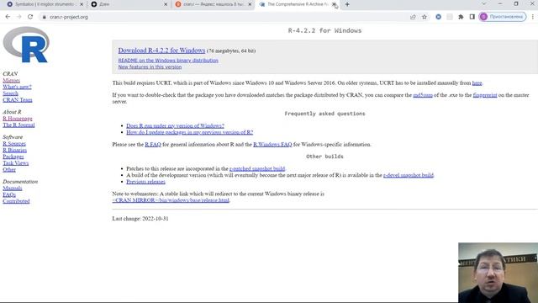Click the 'Last change: 2022-10-31' text

coord(140,219)
